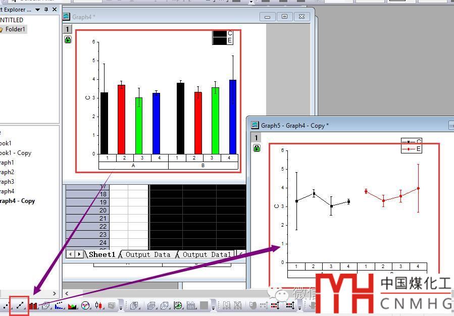
Task: Click the gray square icon in the 3D toolbar
Action: coord(204,305)
